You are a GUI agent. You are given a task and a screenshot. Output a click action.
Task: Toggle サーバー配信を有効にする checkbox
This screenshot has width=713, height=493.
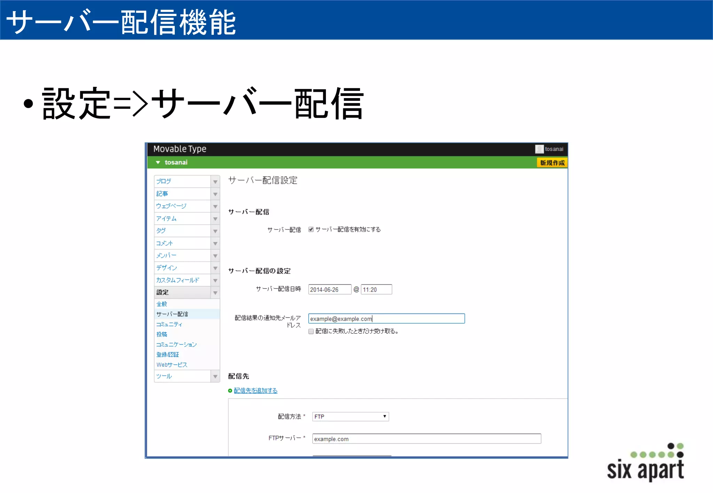[311, 229]
